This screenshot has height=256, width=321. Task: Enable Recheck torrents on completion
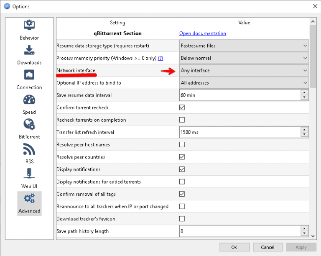182,120
